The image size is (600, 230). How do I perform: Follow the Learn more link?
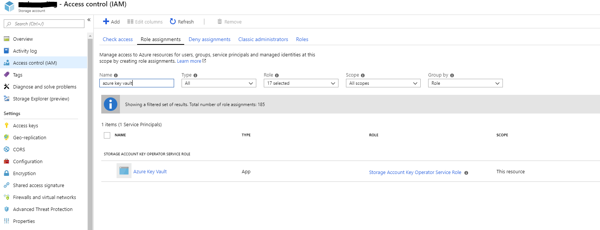pyautogui.click(x=189, y=61)
